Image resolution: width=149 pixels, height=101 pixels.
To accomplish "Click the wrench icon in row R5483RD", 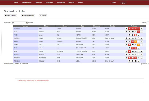I will coord(139,61).
